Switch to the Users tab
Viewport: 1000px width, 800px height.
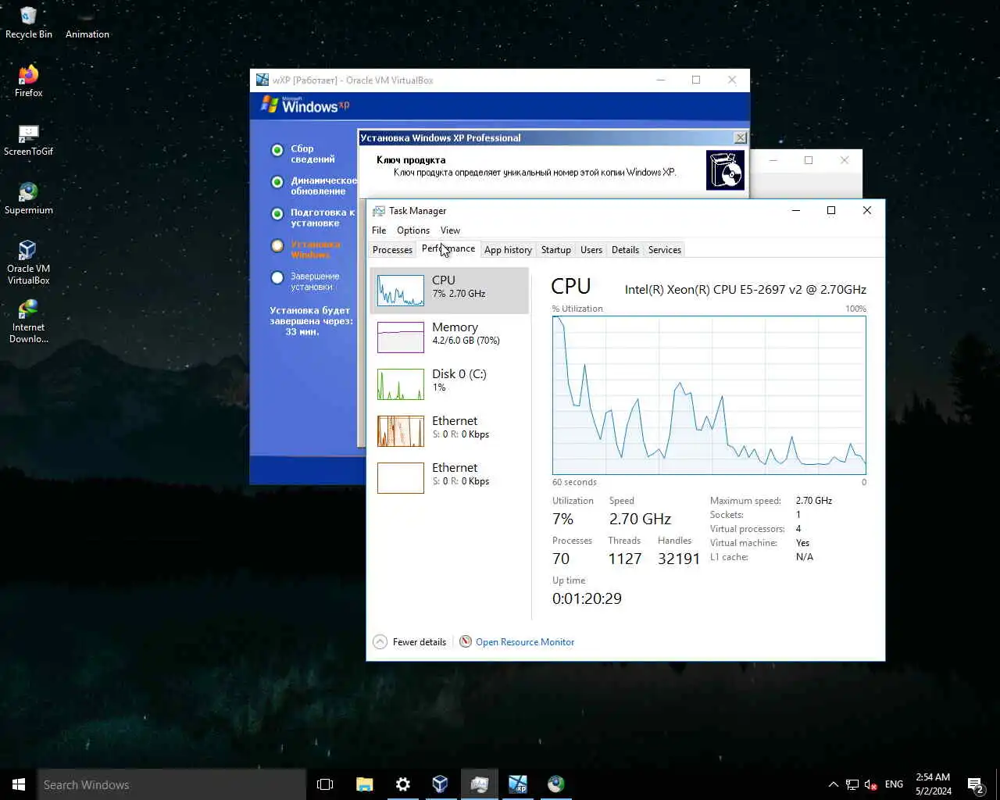click(591, 250)
